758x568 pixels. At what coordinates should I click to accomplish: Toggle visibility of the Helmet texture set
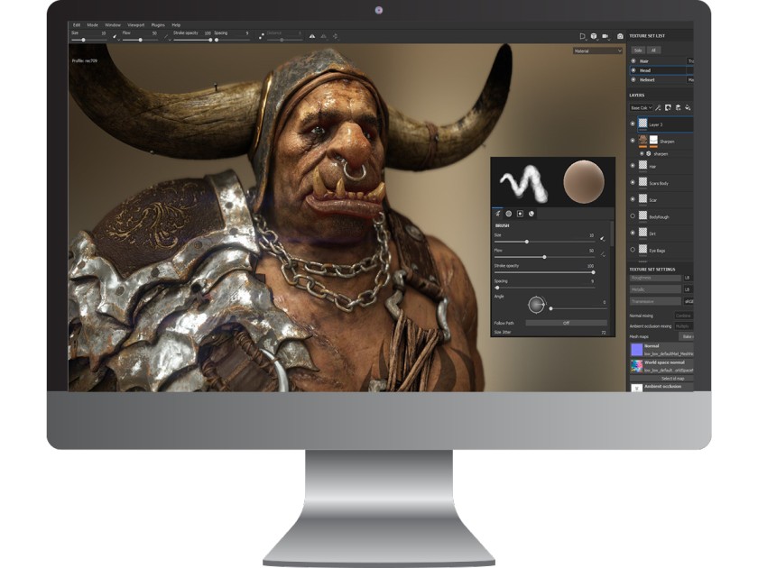633,79
